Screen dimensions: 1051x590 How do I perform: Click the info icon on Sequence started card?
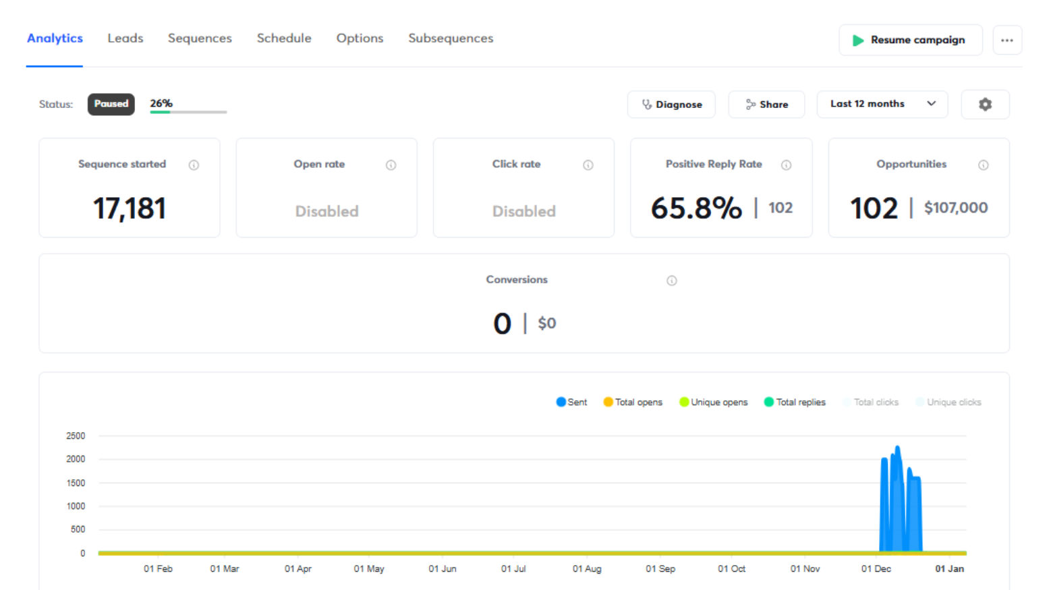[194, 164]
